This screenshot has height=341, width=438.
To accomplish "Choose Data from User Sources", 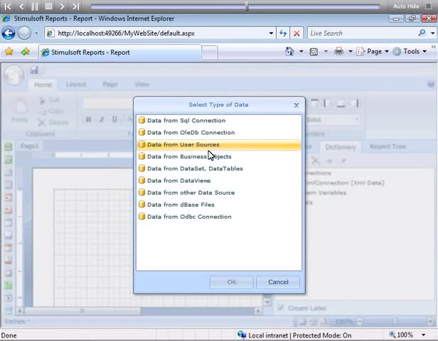I will pyautogui.click(x=219, y=144).
